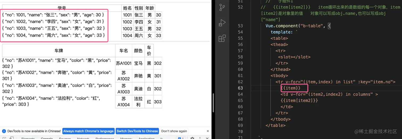This screenshot has height=139, width=402.
Task: Click the name cell 李四
Action: coord(139,22)
